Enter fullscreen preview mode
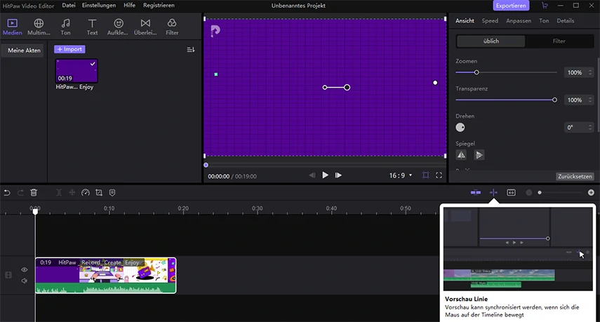 click(x=439, y=175)
